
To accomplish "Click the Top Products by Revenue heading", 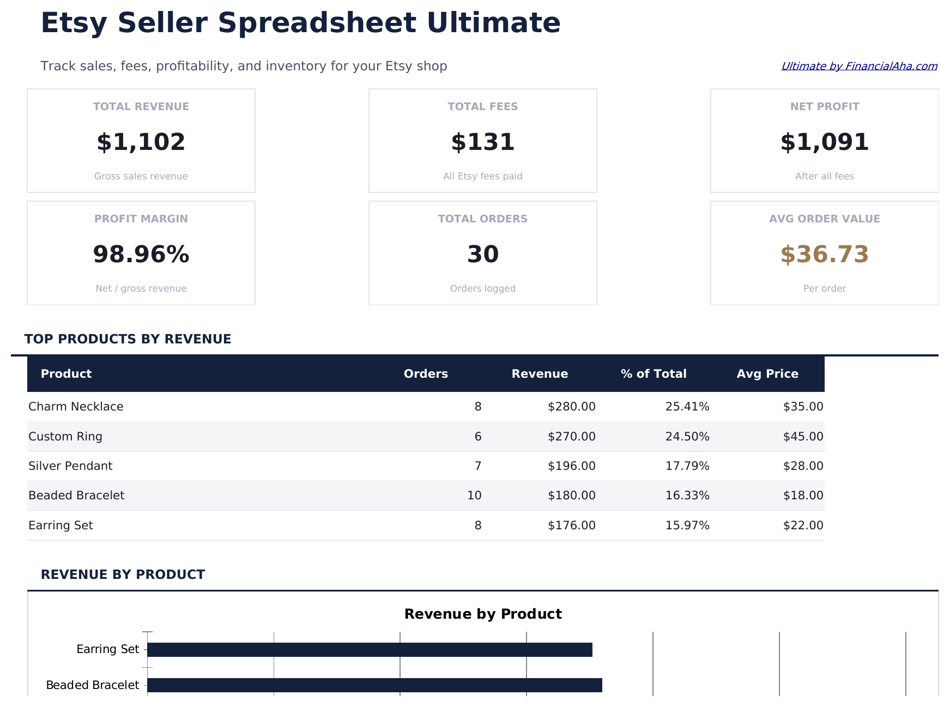I will [128, 339].
